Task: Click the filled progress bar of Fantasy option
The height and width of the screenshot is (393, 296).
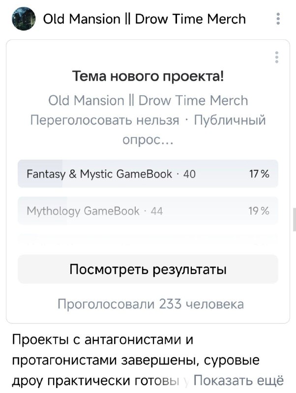Action: point(40,174)
